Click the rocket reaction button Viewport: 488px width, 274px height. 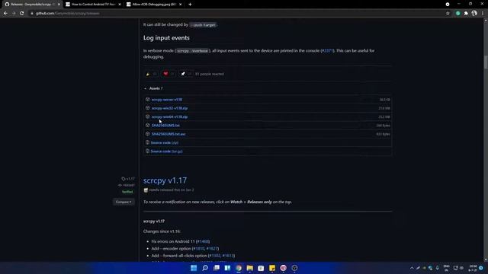point(186,74)
